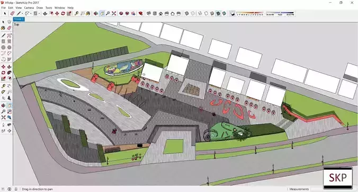Select the Circle tool

pos(3,48)
